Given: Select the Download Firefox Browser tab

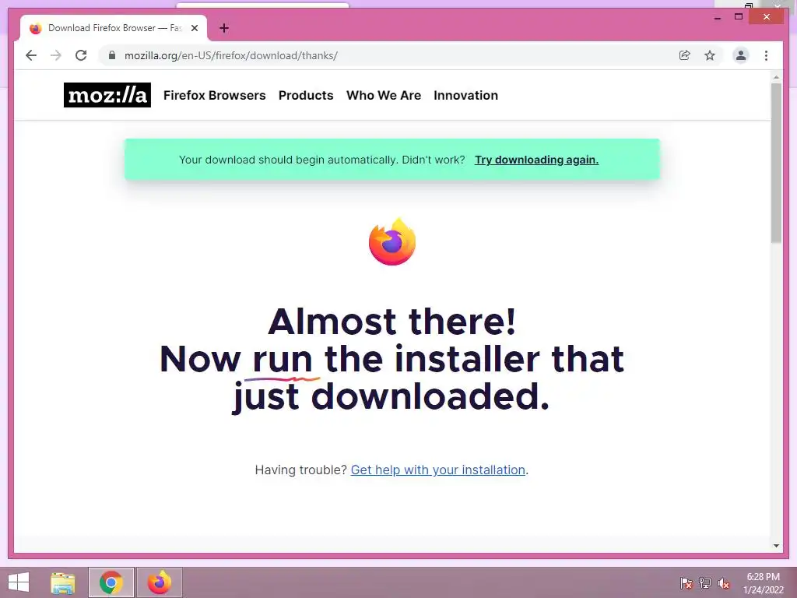Looking at the screenshot, I should (114, 29).
